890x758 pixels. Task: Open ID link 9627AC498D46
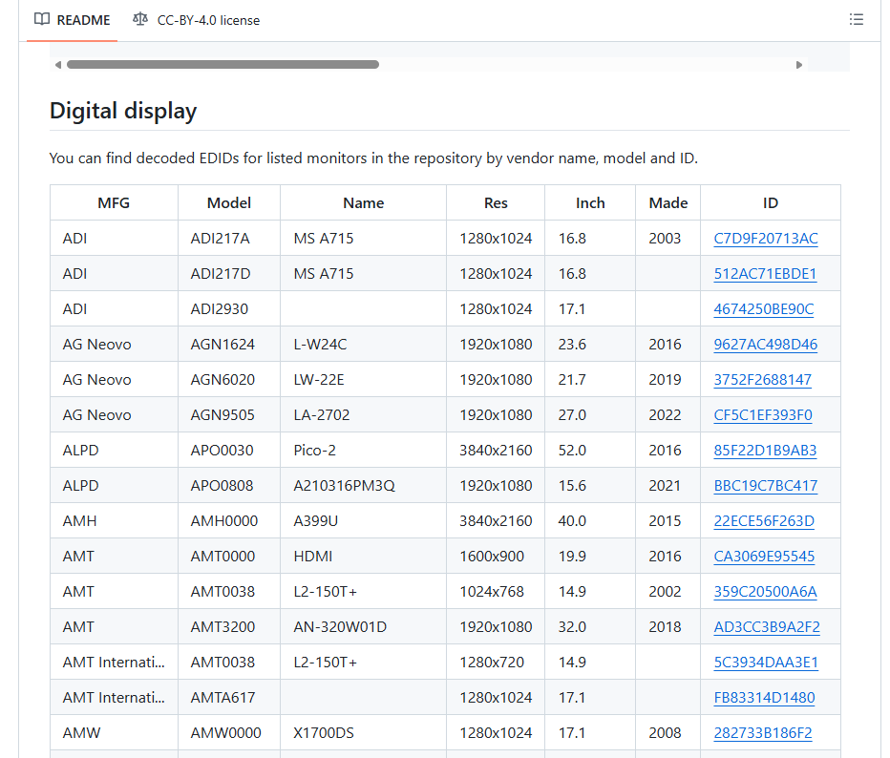pyautogui.click(x=765, y=344)
